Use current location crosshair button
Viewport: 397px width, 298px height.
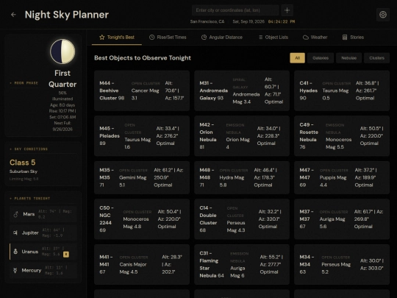(x=287, y=10)
